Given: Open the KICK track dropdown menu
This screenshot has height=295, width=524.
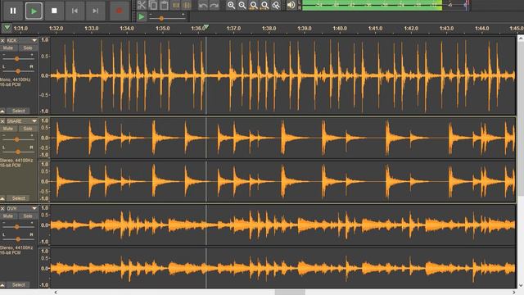Looking at the screenshot, I should tap(34, 40).
